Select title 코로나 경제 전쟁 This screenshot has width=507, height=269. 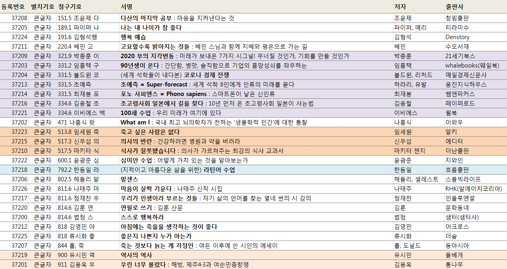point(207,75)
